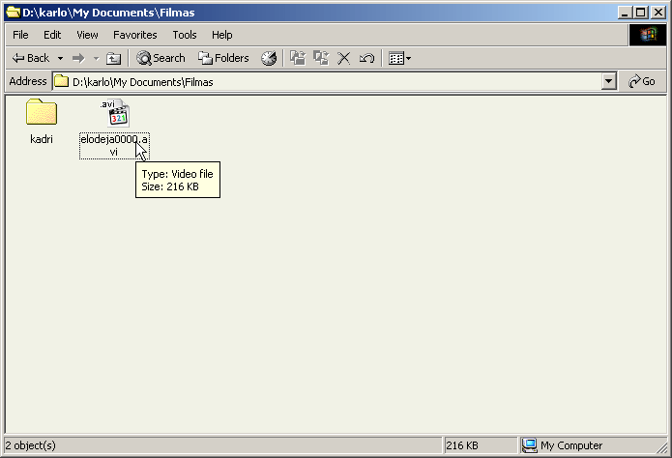Open the Forward history dropdown arrow
Screen dimensions: 672x458
(x=96, y=58)
